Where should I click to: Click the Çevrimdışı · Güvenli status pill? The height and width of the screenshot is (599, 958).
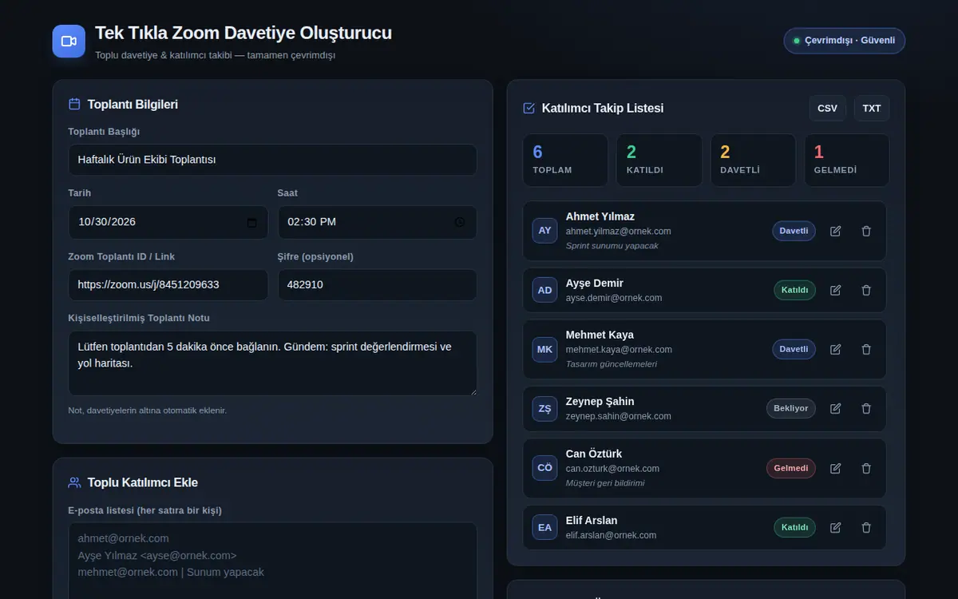click(x=845, y=41)
